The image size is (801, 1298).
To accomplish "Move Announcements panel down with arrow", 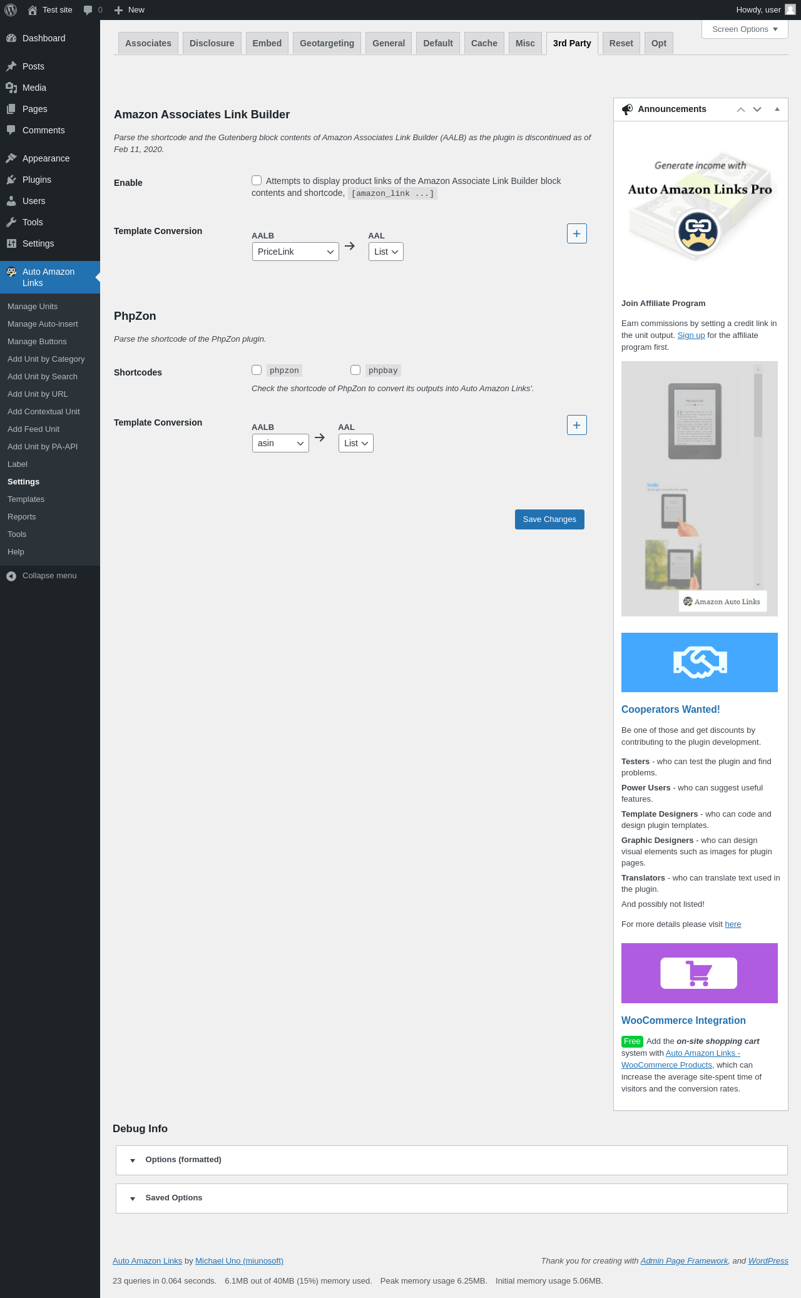I will click(757, 110).
